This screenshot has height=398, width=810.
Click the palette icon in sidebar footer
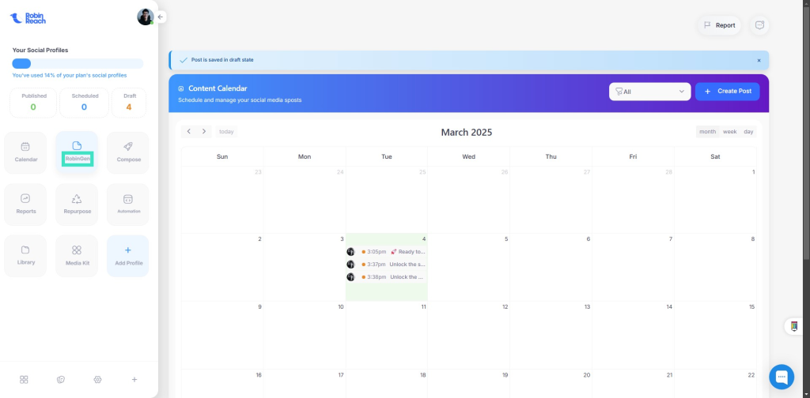[61, 379]
